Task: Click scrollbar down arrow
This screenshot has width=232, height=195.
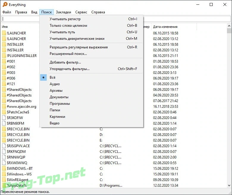Action: [229, 186]
